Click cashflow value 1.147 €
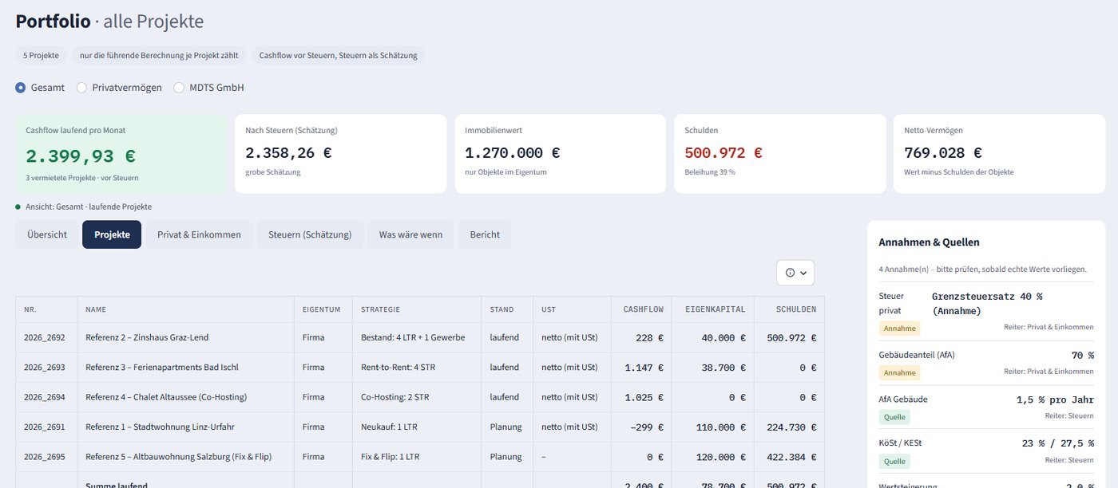The image size is (1118, 488). pyautogui.click(x=644, y=368)
